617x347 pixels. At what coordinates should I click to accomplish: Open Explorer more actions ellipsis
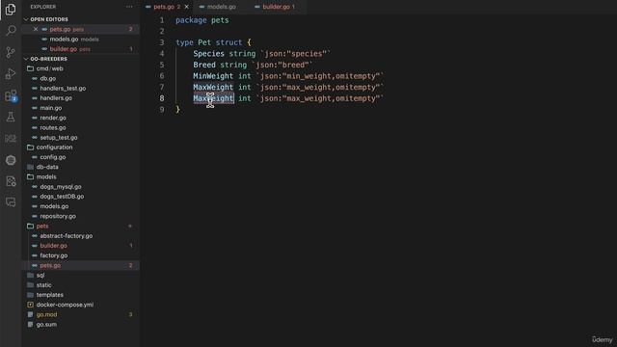129,7
